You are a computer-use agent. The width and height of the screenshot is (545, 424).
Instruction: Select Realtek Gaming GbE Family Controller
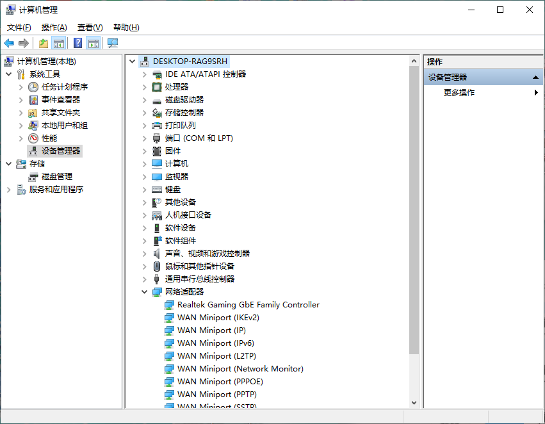click(248, 305)
